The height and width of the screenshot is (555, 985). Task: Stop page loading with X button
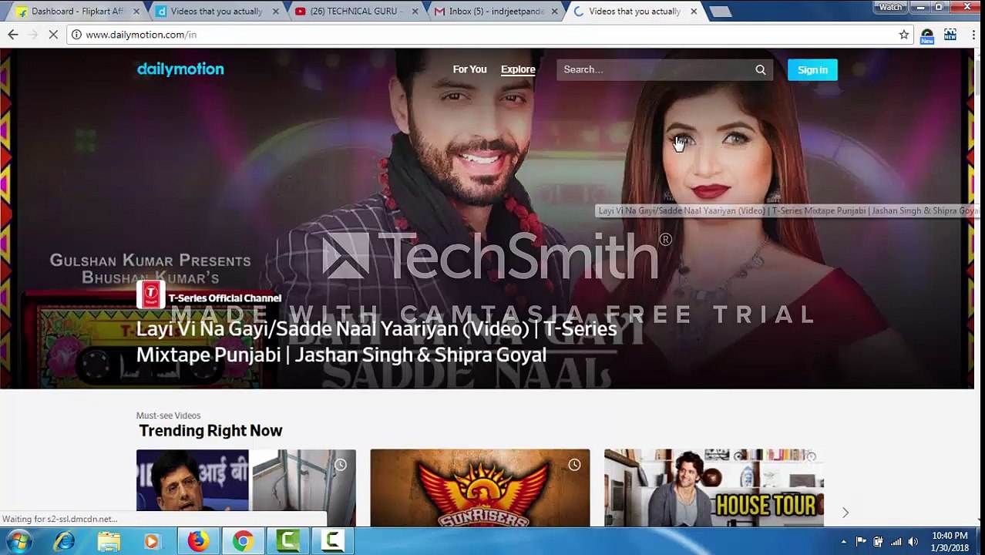coord(55,35)
